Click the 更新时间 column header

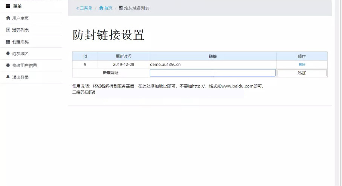[x=123, y=56]
